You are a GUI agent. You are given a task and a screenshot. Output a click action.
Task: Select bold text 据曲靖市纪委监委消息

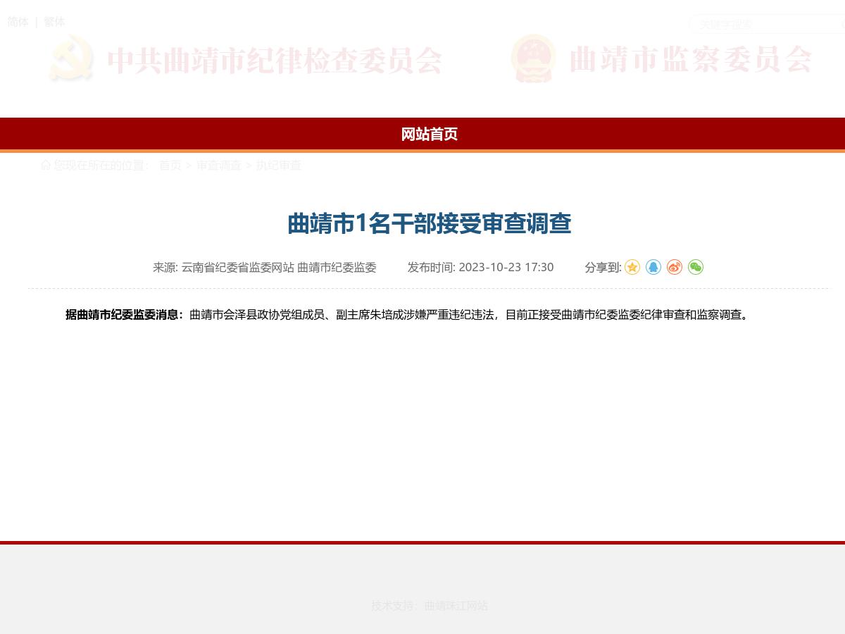[x=122, y=315]
